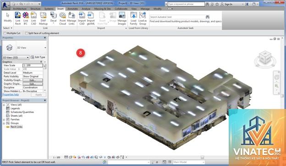Viewport: 286px width, 166px height.
Task: Click the Import CAD tool
Action: (x=82, y=19)
